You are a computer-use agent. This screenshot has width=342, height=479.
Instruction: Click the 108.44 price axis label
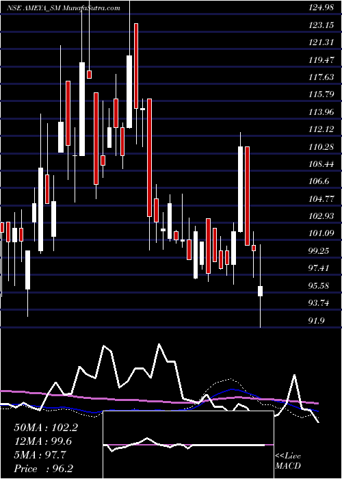[x=321, y=164]
